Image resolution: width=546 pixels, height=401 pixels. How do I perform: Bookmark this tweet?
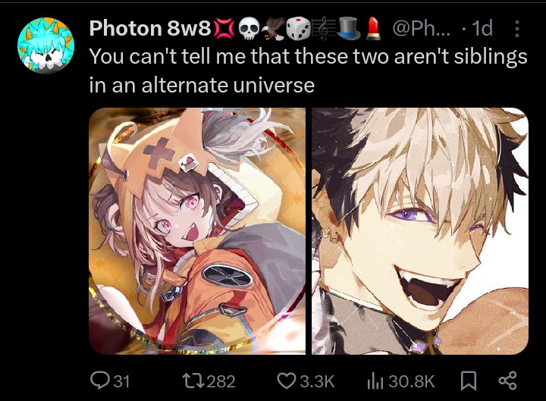pyautogui.click(x=469, y=381)
